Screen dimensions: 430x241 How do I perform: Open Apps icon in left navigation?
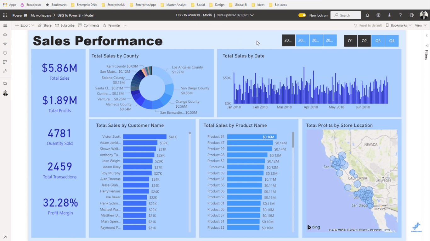(x=5, y=62)
